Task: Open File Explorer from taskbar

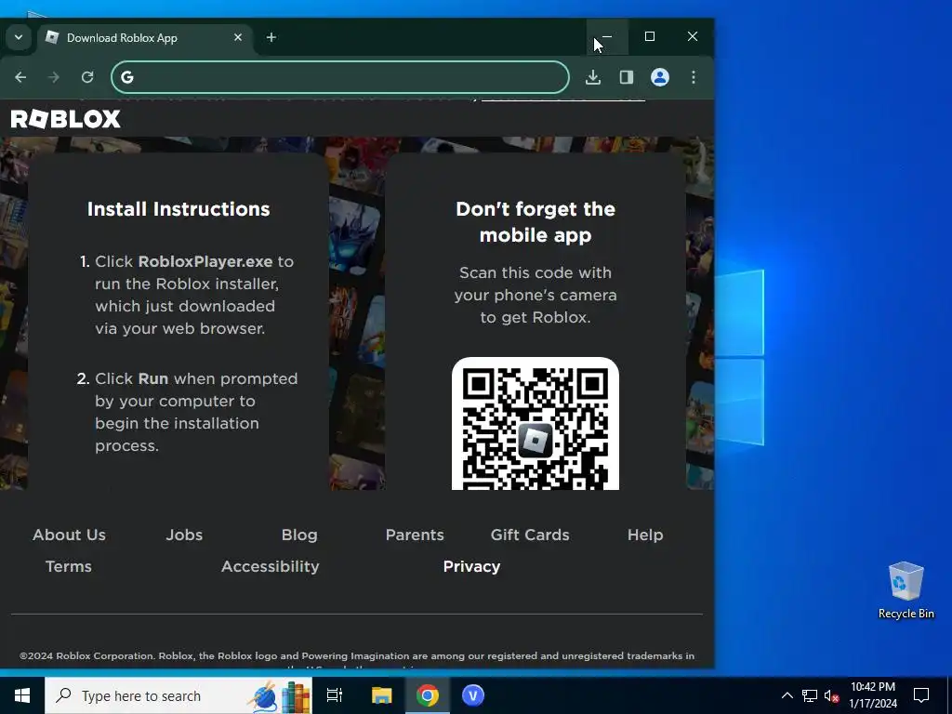Action: [382, 695]
